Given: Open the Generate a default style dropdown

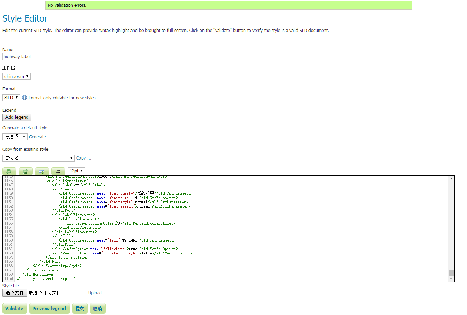Looking at the screenshot, I should 15,137.
